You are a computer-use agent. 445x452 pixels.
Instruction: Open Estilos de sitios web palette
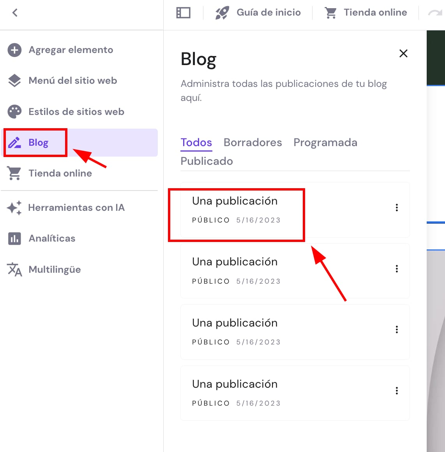[15, 112]
